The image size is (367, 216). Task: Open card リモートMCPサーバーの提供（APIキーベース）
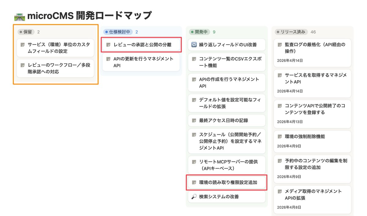[x=227, y=165]
